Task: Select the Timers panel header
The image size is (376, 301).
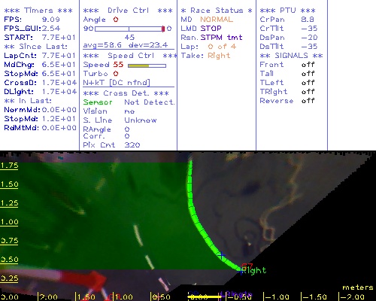Action: (38, 11)
